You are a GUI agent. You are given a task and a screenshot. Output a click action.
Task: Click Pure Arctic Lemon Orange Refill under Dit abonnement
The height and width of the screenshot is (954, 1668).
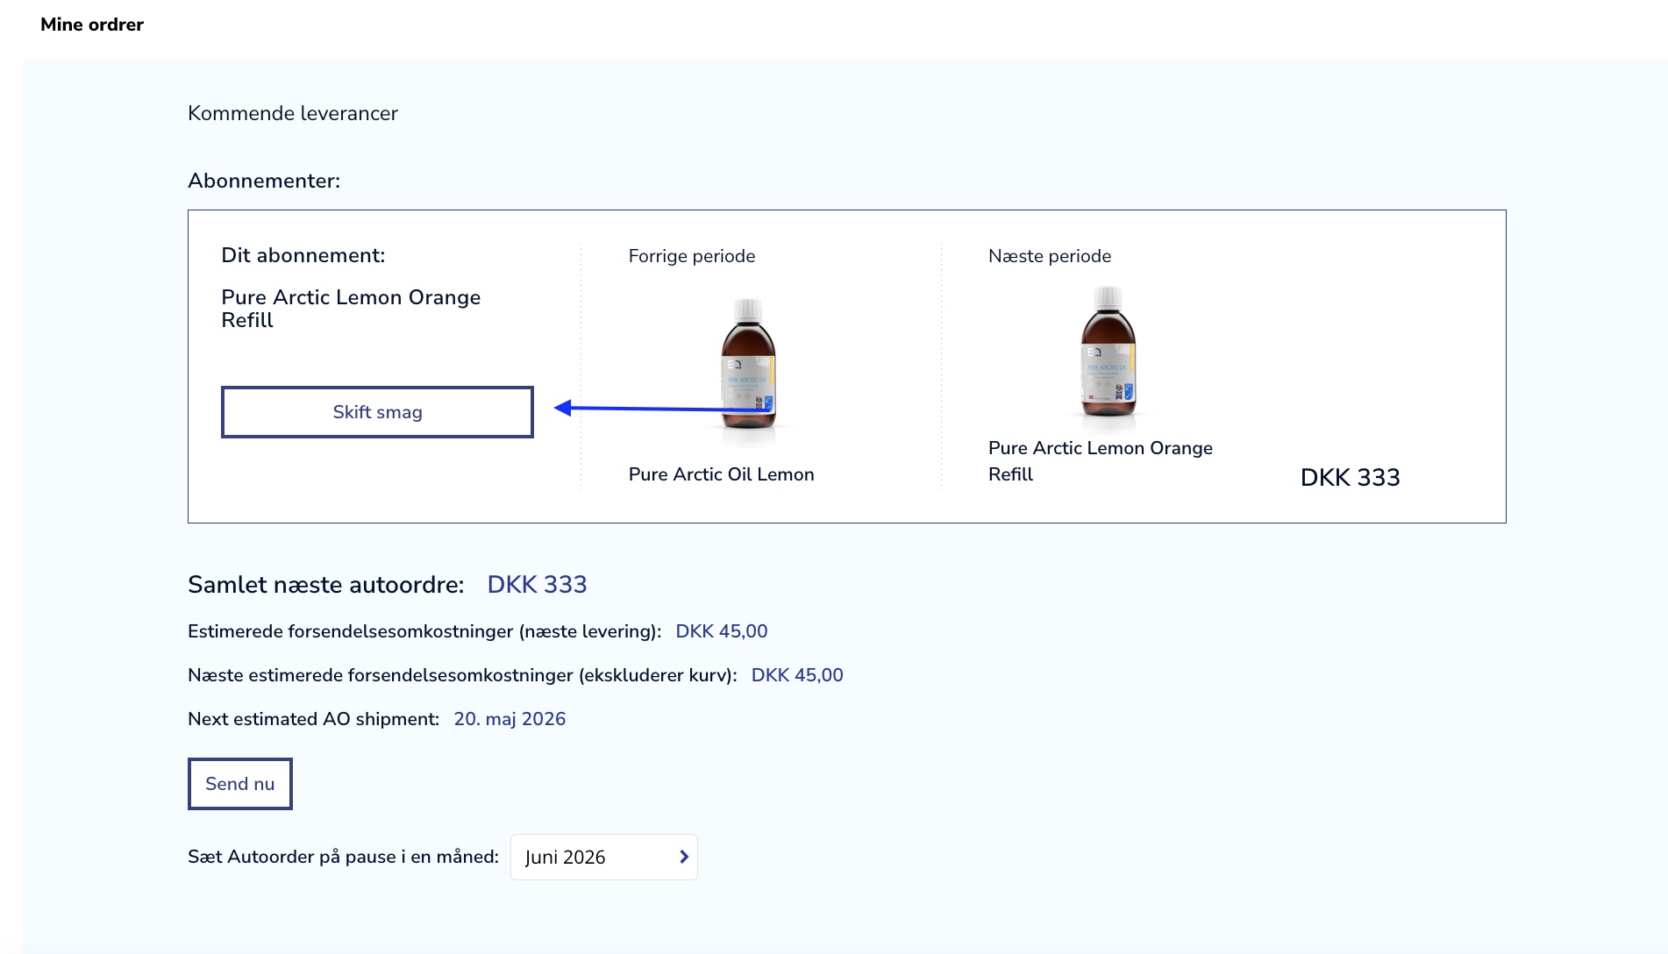[351, 309]
